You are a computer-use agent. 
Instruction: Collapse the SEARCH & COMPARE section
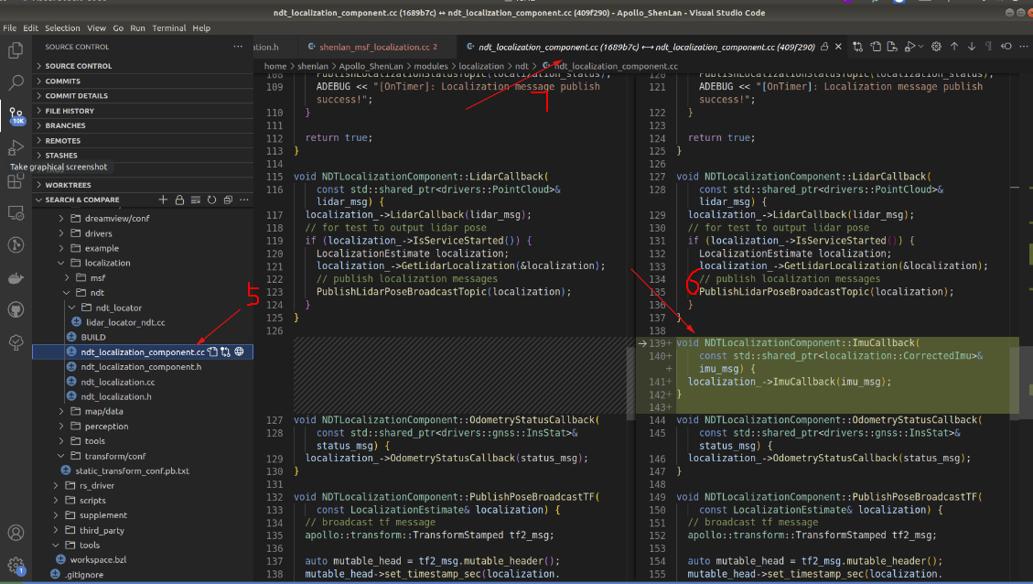(x=82, y=200)
